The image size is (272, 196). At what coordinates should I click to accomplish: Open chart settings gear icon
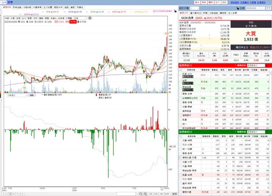90,18
